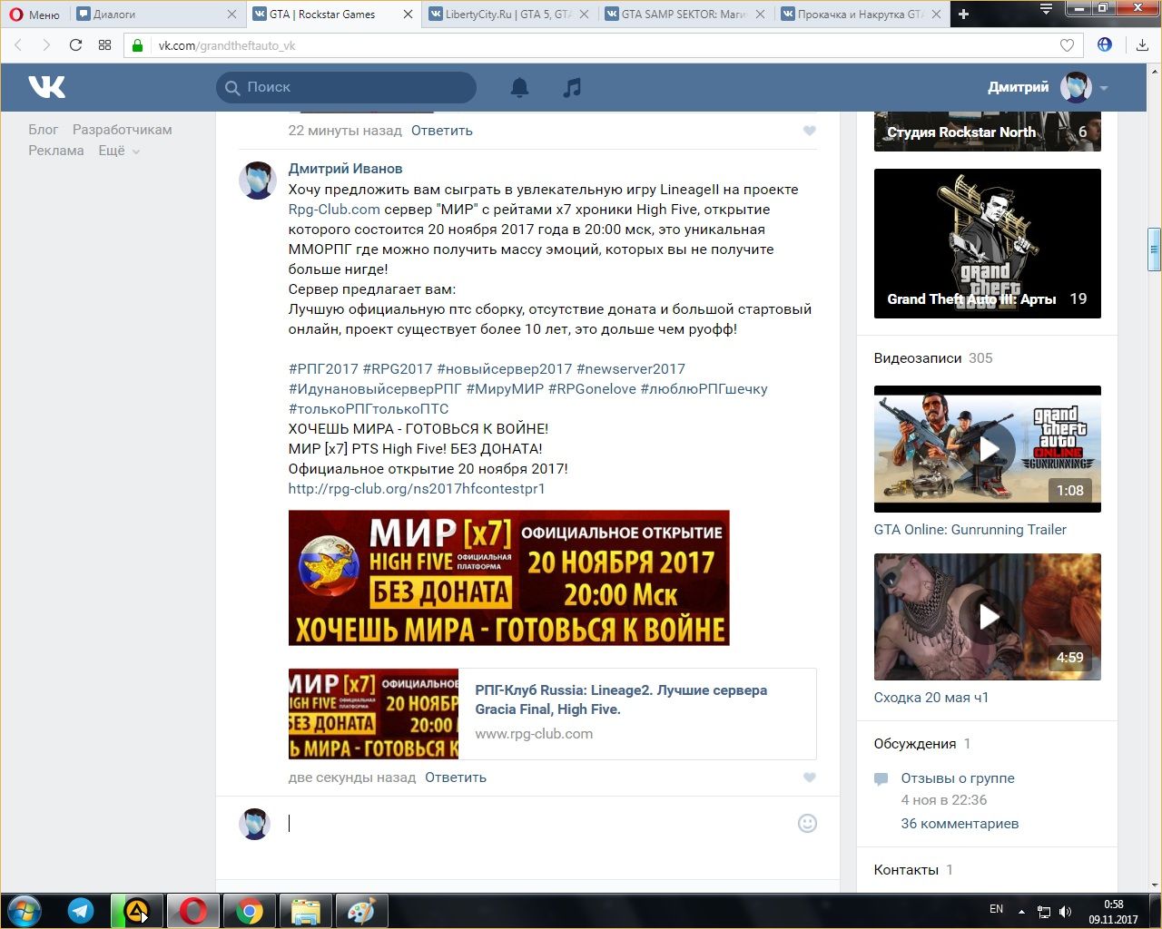Click the VK Поиск search field

coord(346,87)
